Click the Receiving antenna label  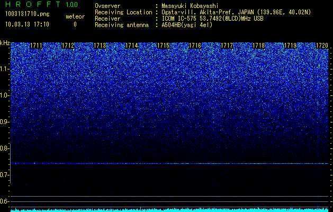pyautogui.click(x=122, y=25)
